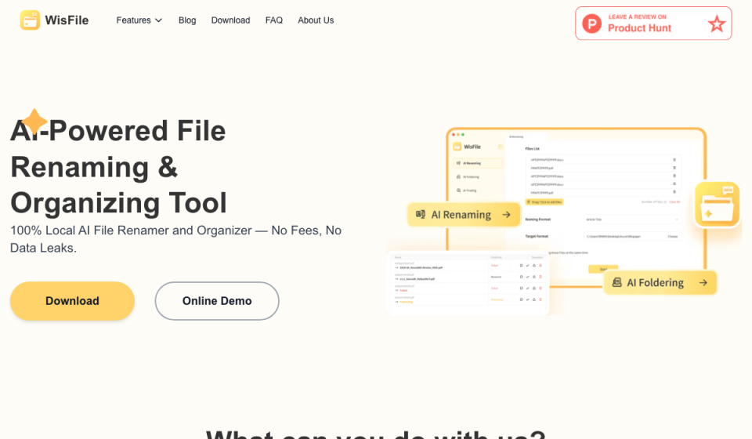The image size is (752, 439).
Task: Click the AI Foldering stamp icon
Action: tap(617, 282)
